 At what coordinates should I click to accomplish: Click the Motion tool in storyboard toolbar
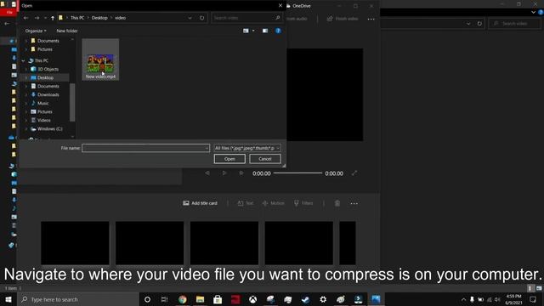coord(274,203)
